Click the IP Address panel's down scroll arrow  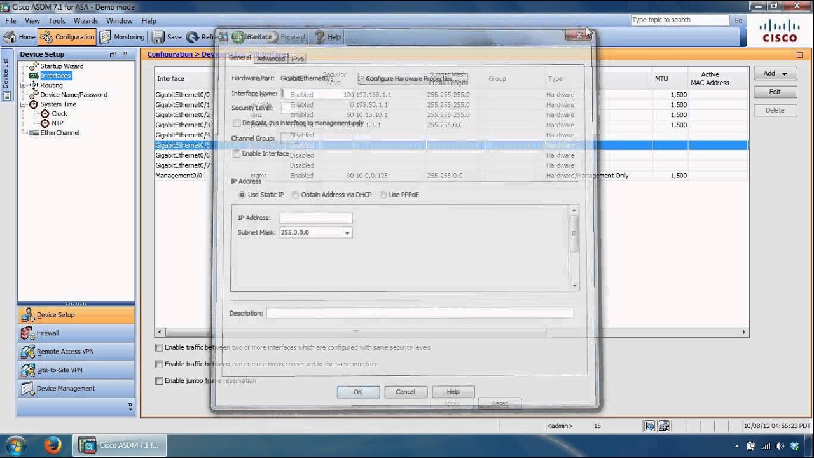[x=574, y=286]
